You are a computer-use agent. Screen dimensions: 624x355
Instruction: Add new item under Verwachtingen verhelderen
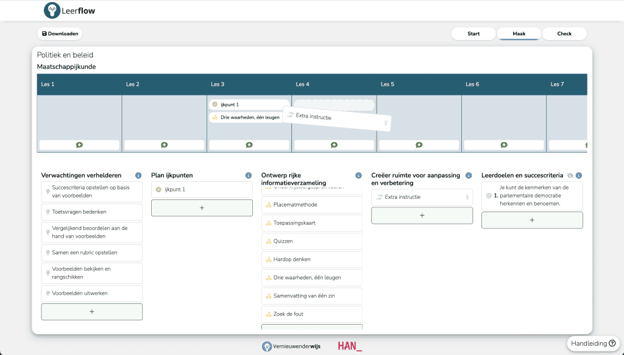tap(91, 312)
